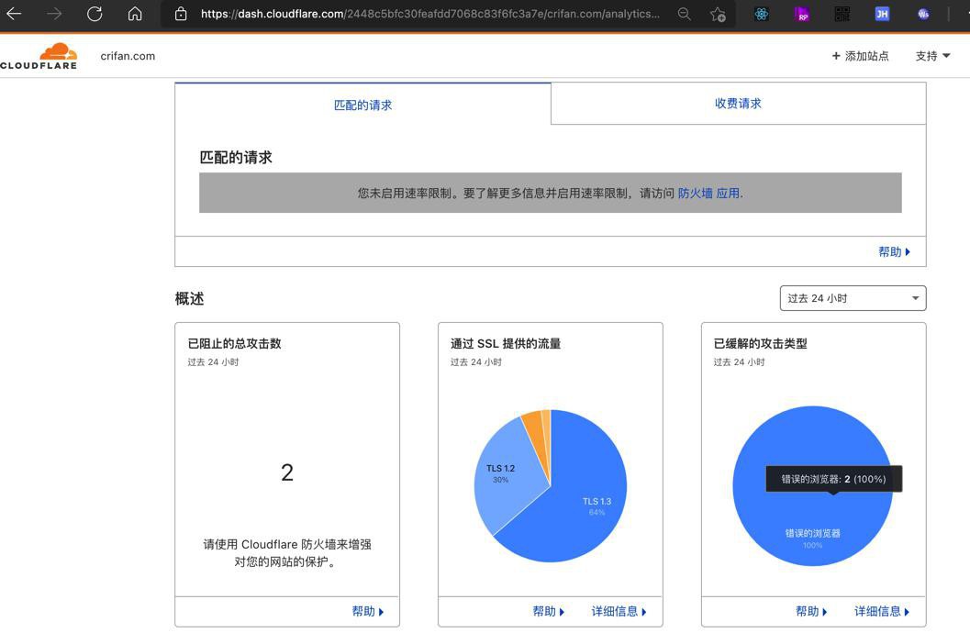Viewport: 970px width, 644px height.
Task: Go back to the previous page
Action: click(15, 14)
